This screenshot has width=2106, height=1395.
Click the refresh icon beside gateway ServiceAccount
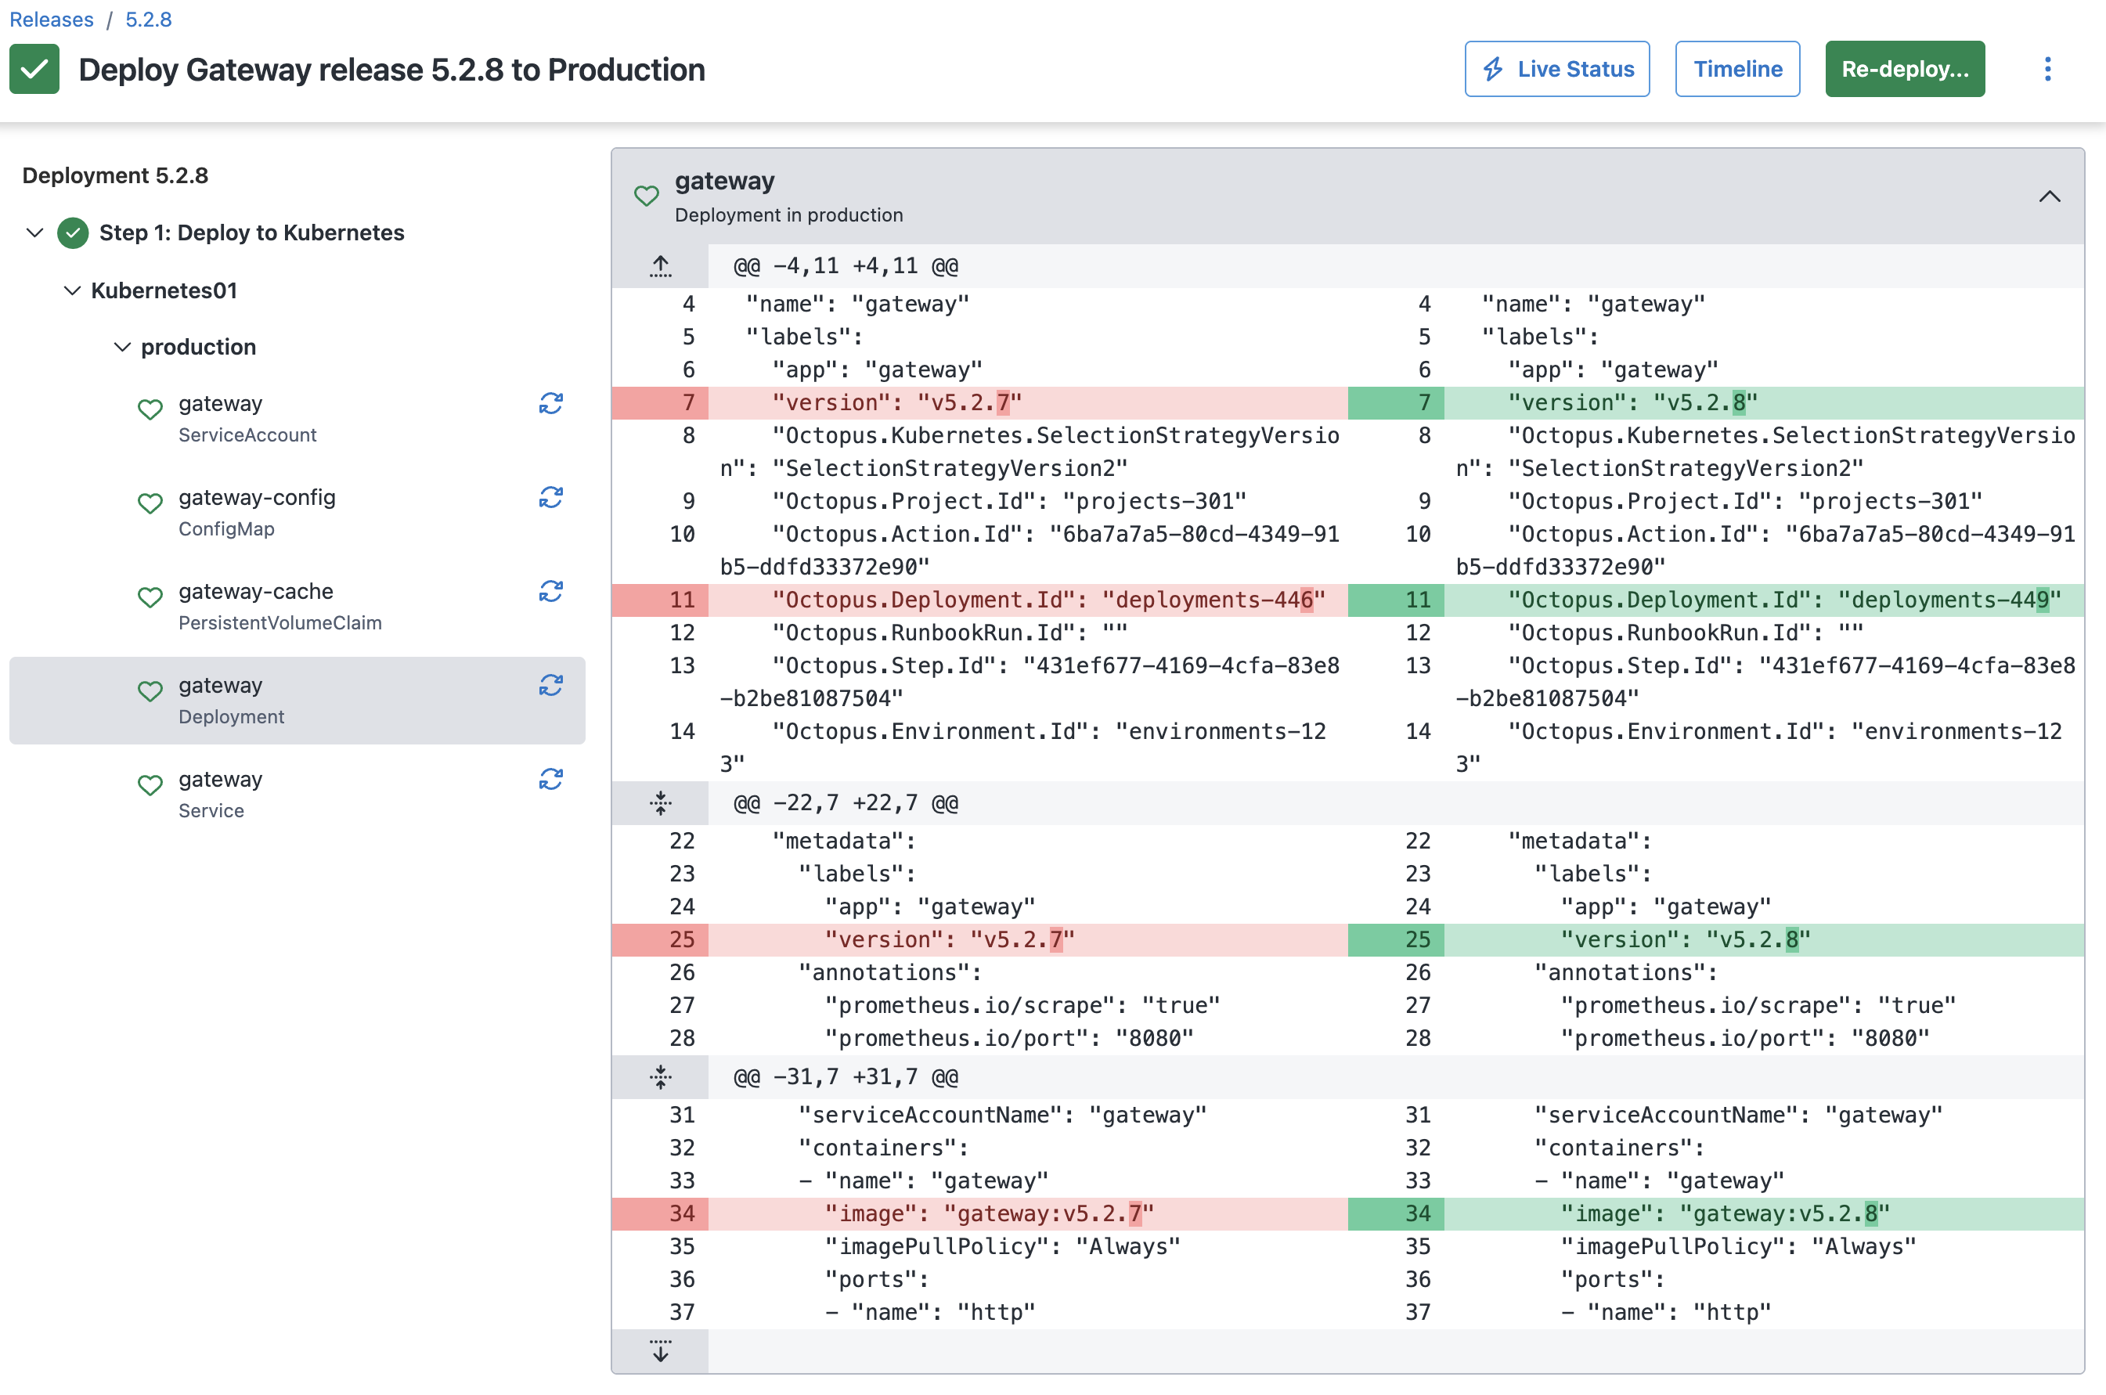click(x=552, y=403)
